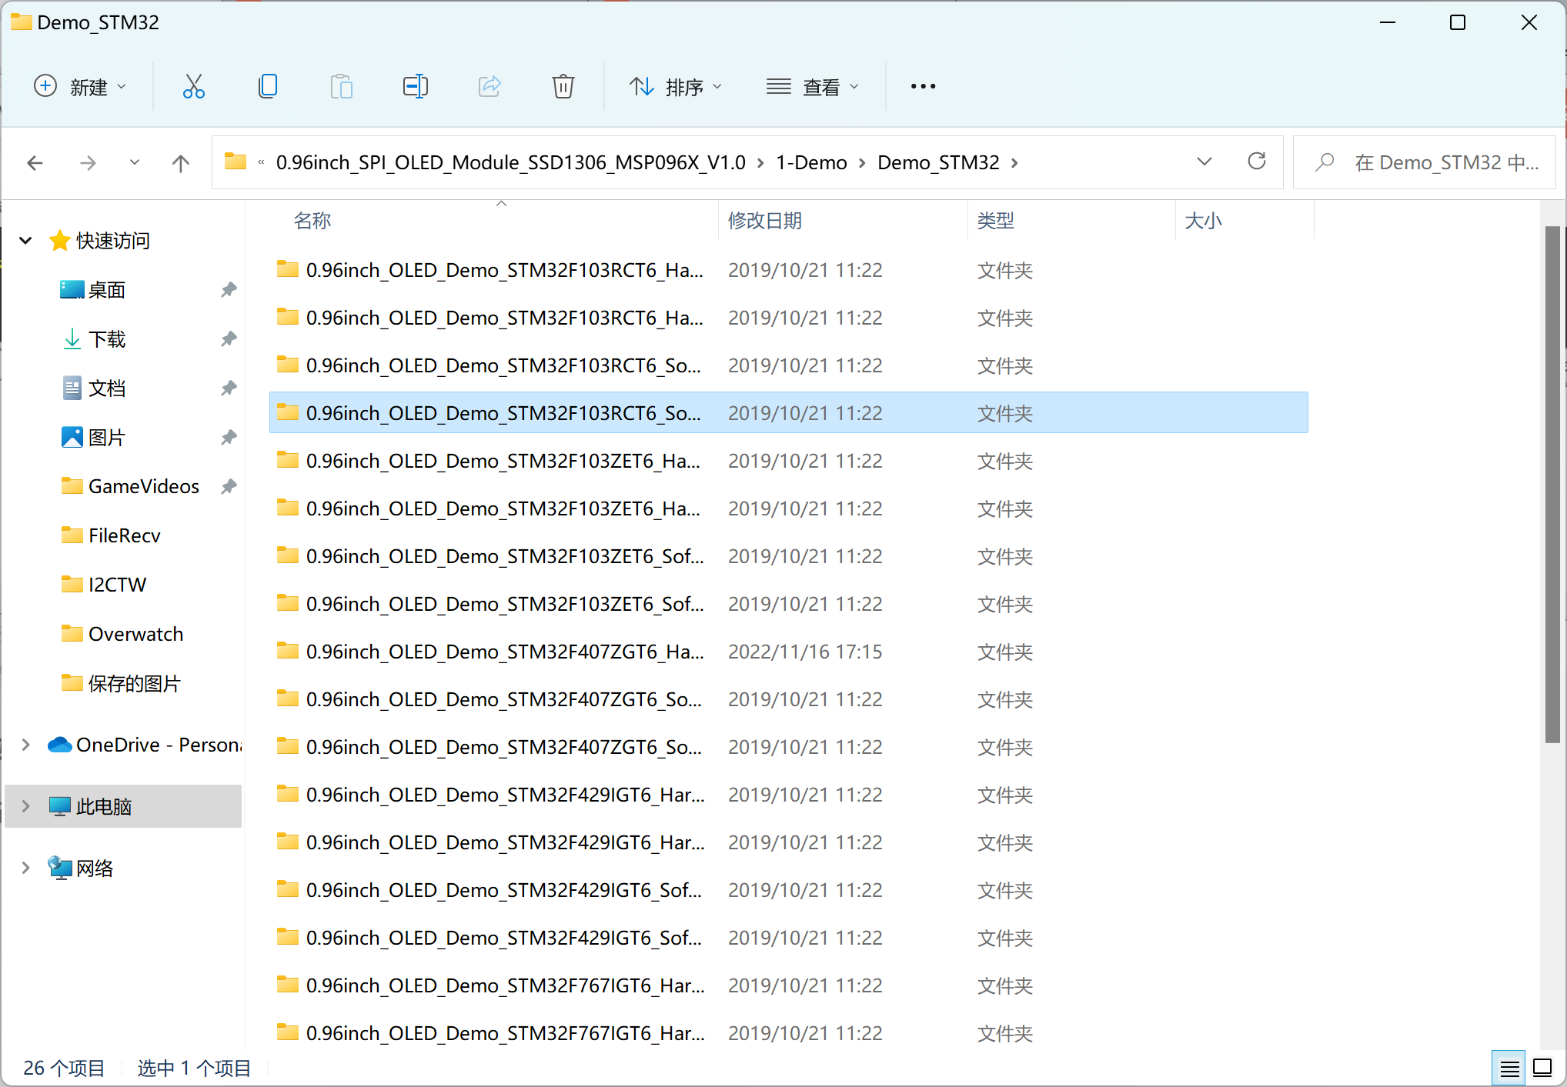
Task: Expand the 此电脑 tree node
Action: click(25, 806)
